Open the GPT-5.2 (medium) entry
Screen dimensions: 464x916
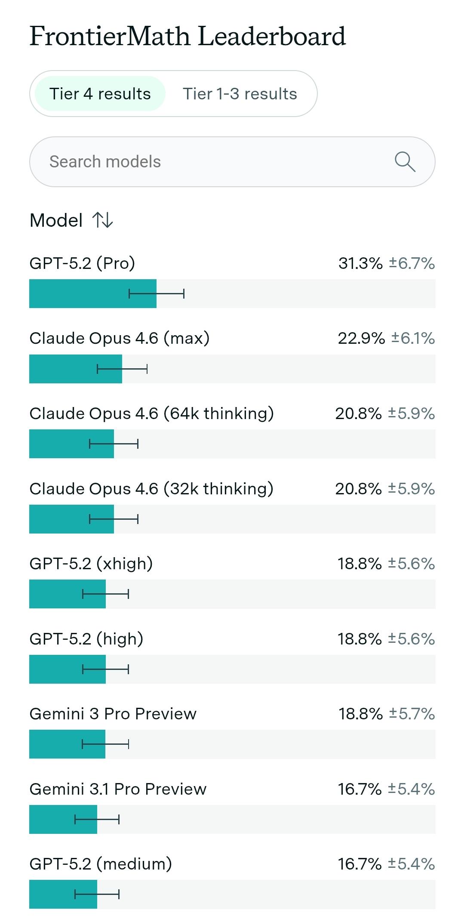(101, 864)
